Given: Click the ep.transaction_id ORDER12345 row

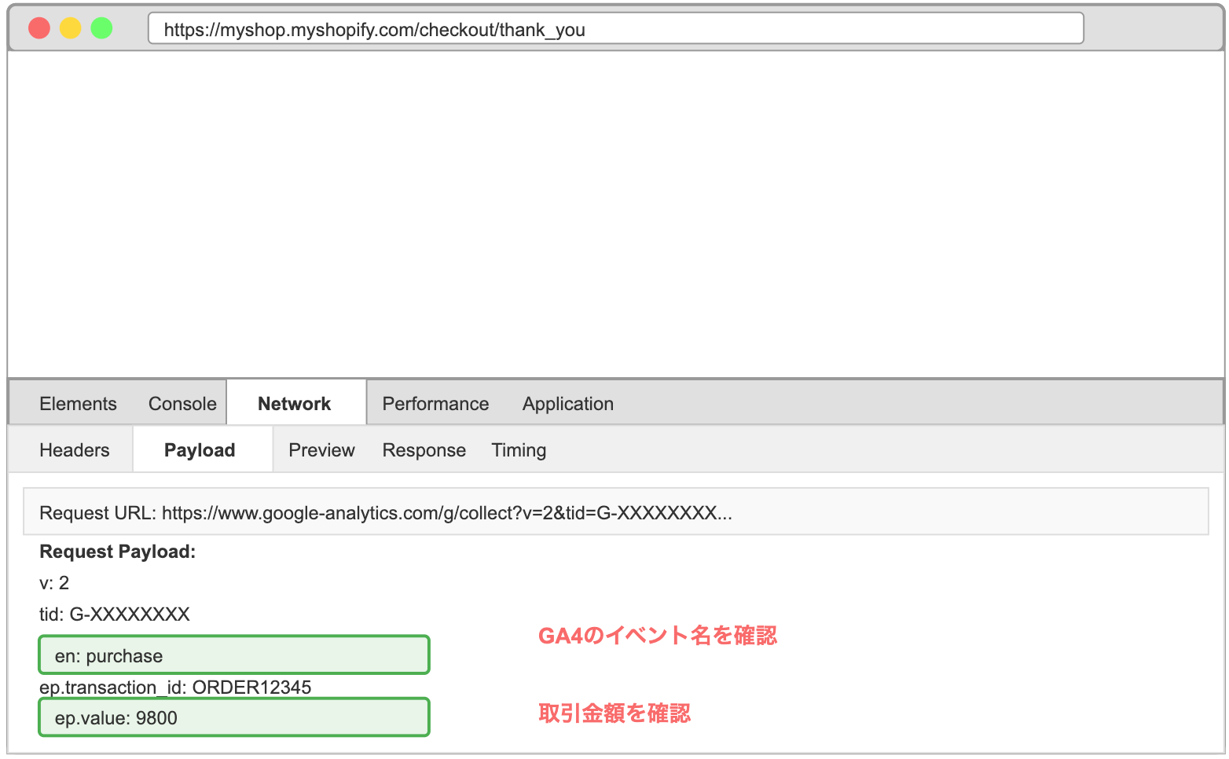Looking at the screenshot, I should pos(175,687).
